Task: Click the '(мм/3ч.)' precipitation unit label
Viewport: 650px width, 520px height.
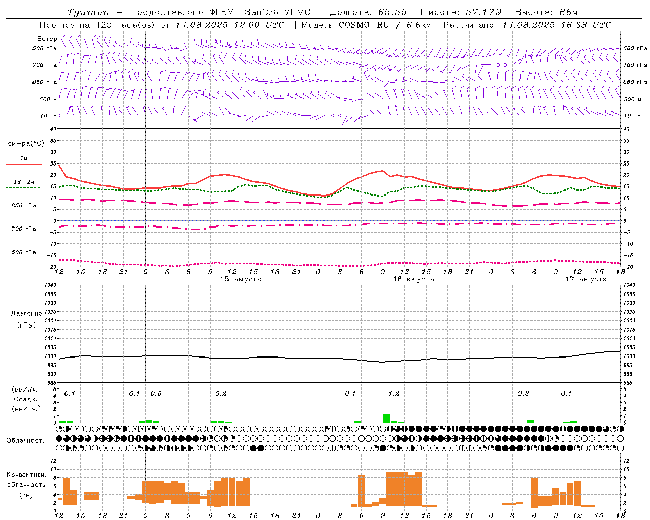Action: click(x=26, y=389)
